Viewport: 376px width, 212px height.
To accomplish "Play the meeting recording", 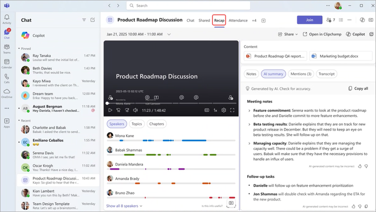I will 110,110.
